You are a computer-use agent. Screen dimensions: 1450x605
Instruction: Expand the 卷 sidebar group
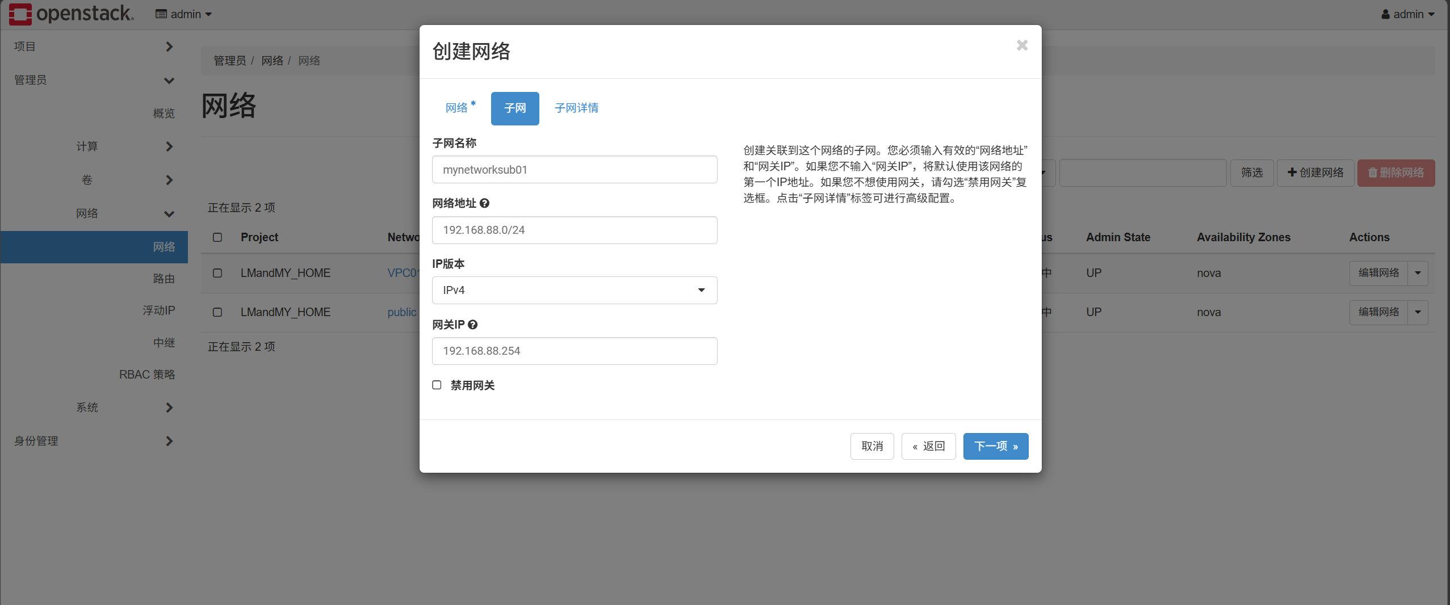pos(94,180)
